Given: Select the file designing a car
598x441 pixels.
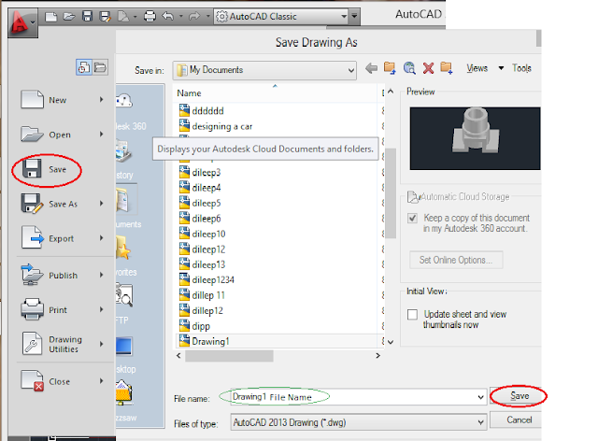Looking at the screenshot, I should (x=222, y=126).
